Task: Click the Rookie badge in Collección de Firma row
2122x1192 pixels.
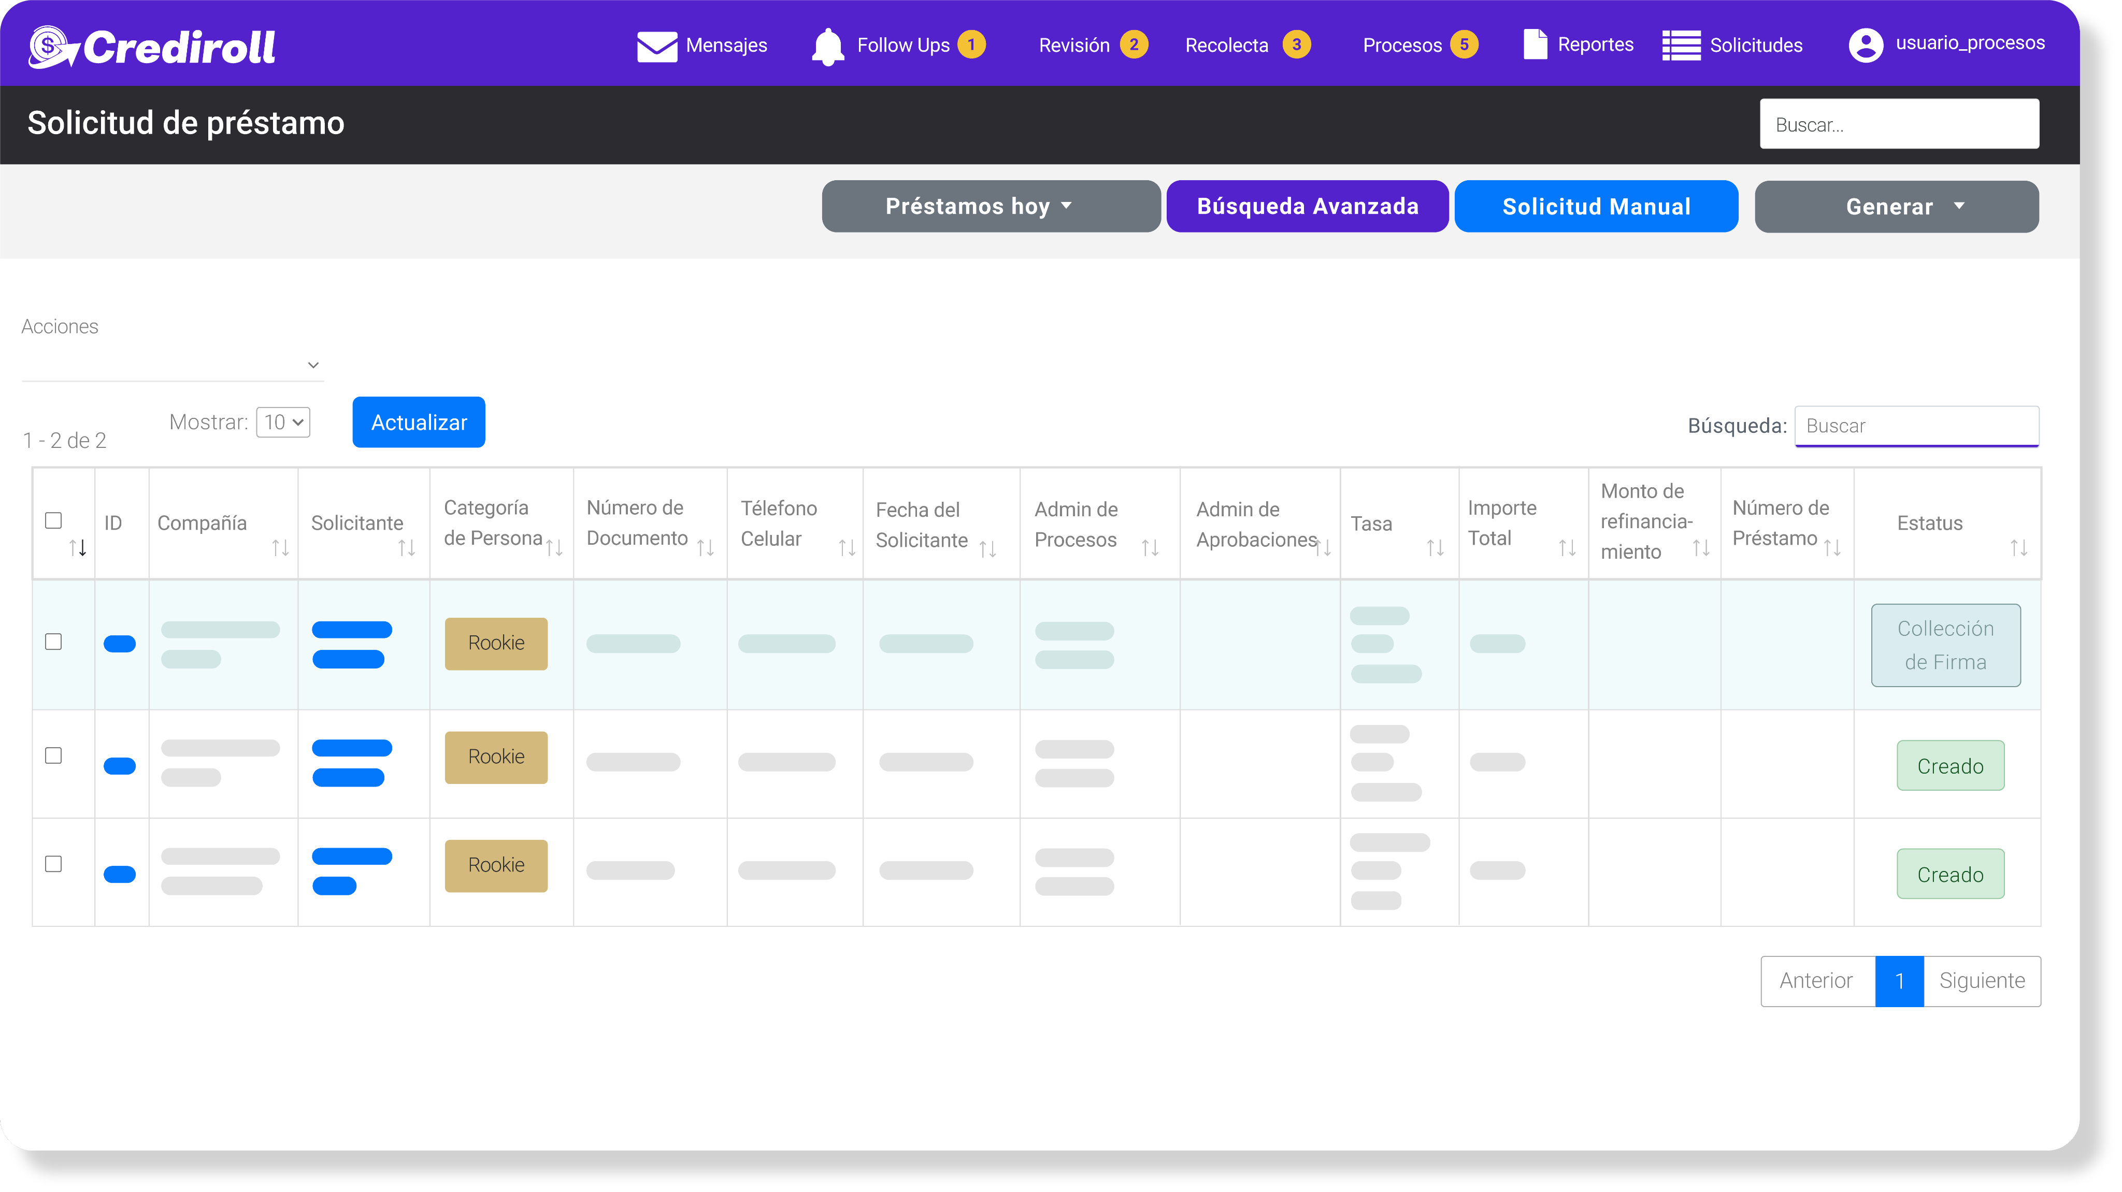Action: coord(496,644)
